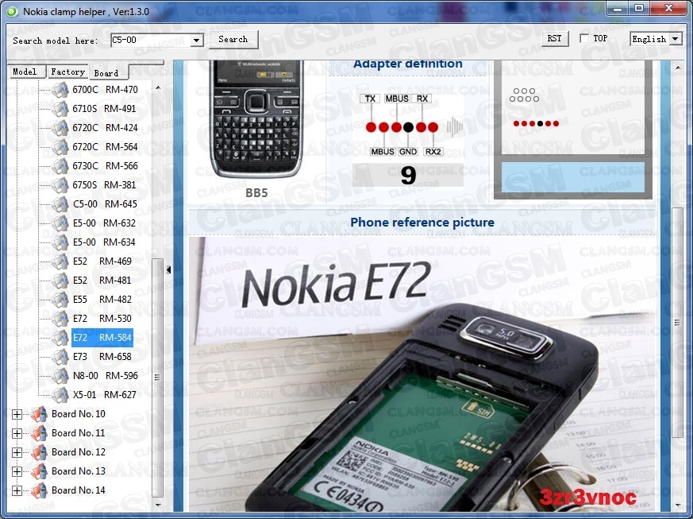Select X5-01 RM-627 in the tree
Screen dimensions: 693x519
[104, 395]
